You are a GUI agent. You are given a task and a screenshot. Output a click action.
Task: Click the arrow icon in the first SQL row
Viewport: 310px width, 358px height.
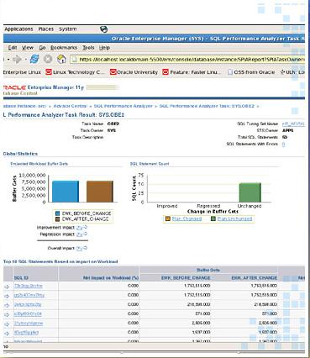point(7,287)
